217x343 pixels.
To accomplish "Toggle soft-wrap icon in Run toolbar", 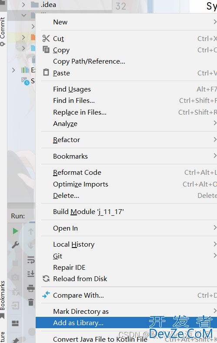I will tap(31, 260).
